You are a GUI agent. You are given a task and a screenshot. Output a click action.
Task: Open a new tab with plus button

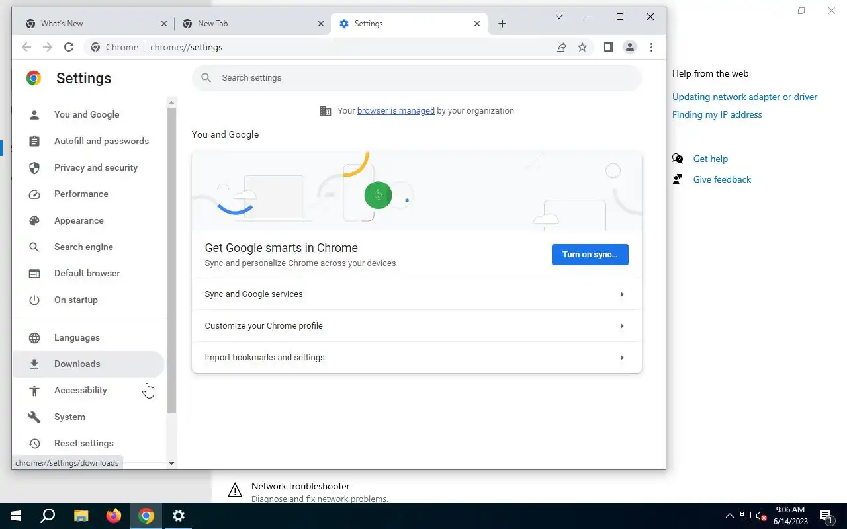(502, 24)
